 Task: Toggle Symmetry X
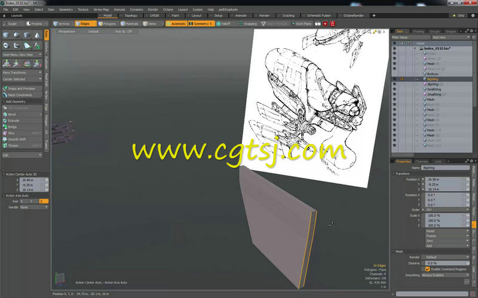[201, 23]
